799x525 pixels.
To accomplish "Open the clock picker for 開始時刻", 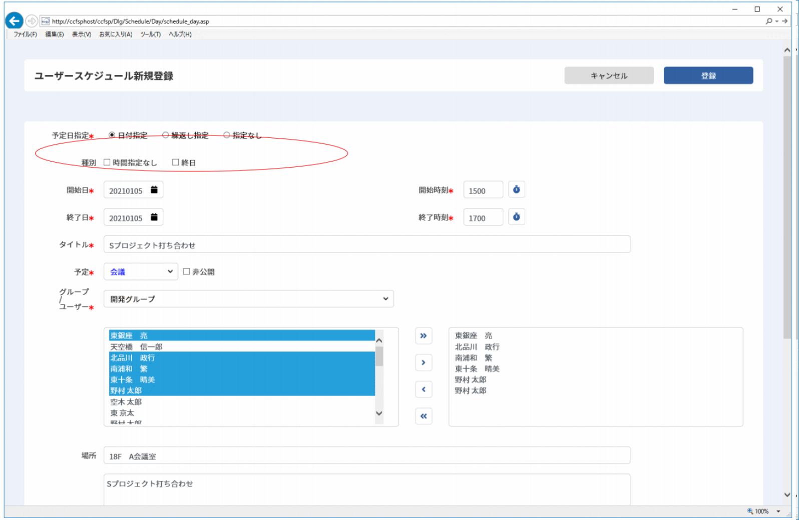I will [x=516, y=189].
